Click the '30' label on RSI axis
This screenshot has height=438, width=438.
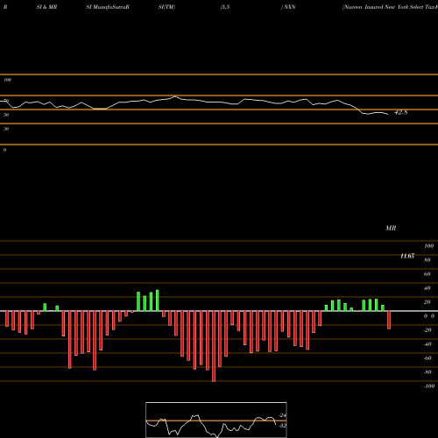click(x=6, y=129)
